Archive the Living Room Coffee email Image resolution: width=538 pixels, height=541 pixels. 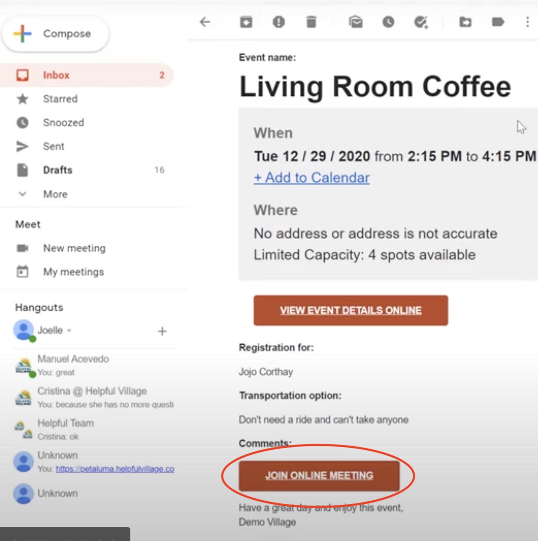[x=246, y=22]
